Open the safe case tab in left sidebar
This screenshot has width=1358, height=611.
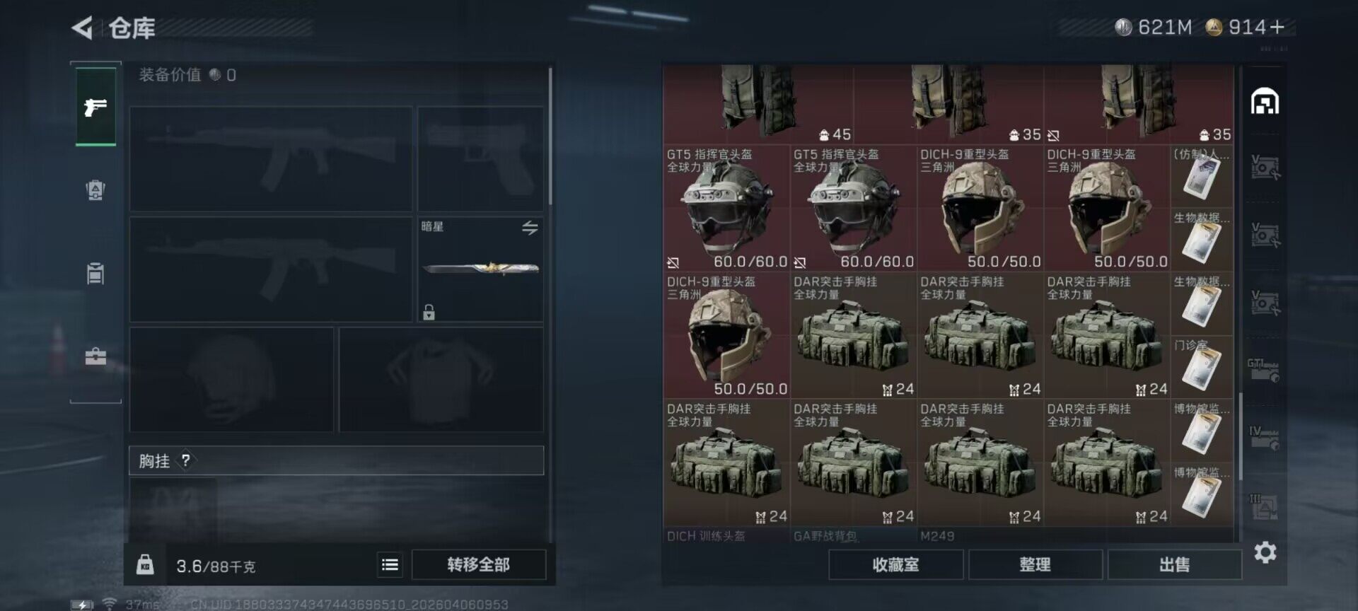[95, 356]
